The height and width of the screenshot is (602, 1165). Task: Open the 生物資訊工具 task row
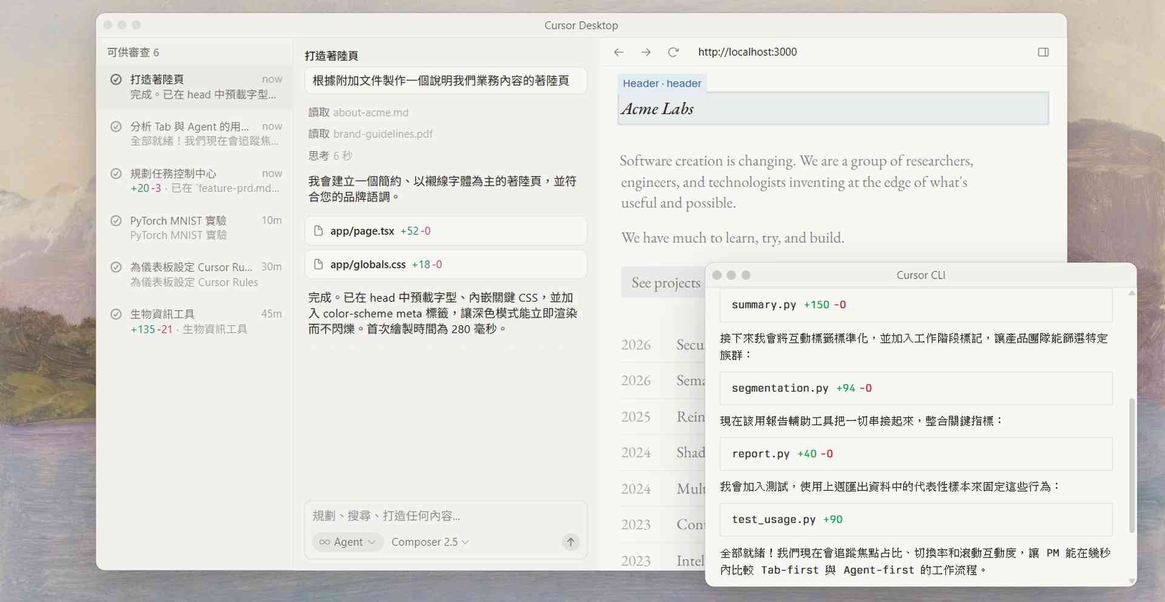[x=195, y=321]
